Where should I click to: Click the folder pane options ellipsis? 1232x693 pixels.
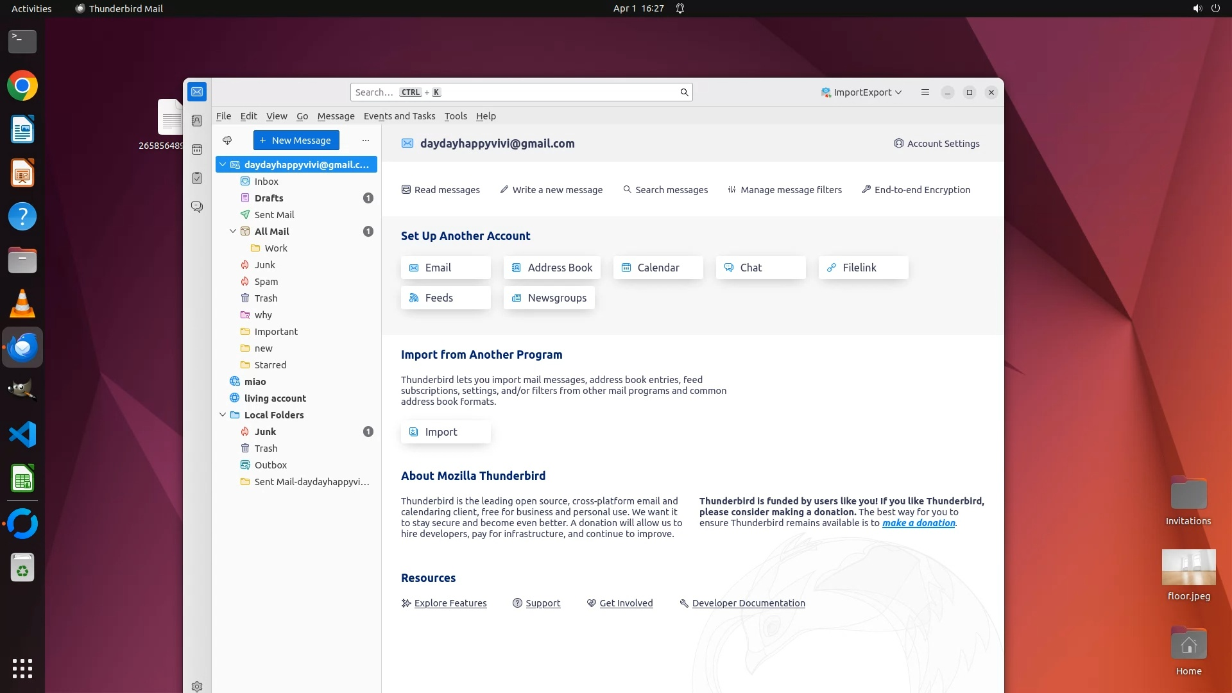click(x=366, y=141)
